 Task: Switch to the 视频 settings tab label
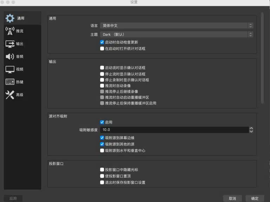pos(20,69)
